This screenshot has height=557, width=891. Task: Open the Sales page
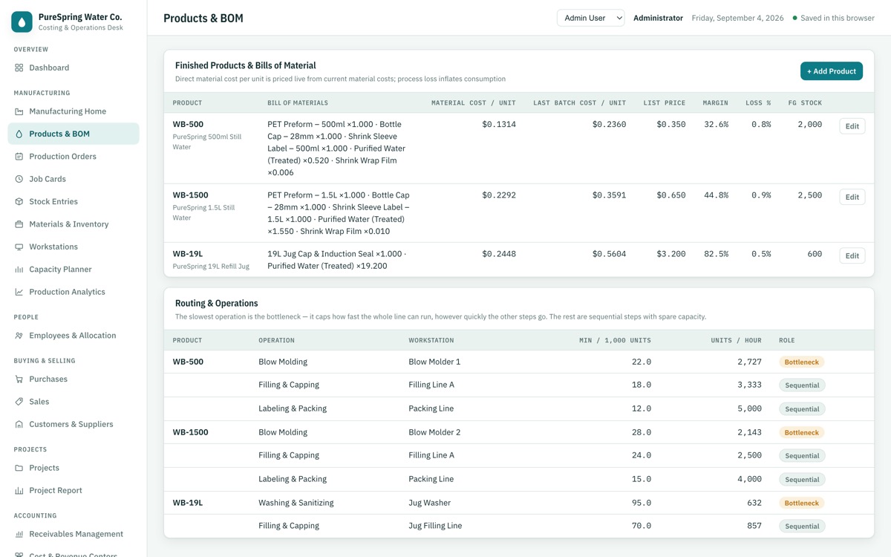click(x=74, y=402)
